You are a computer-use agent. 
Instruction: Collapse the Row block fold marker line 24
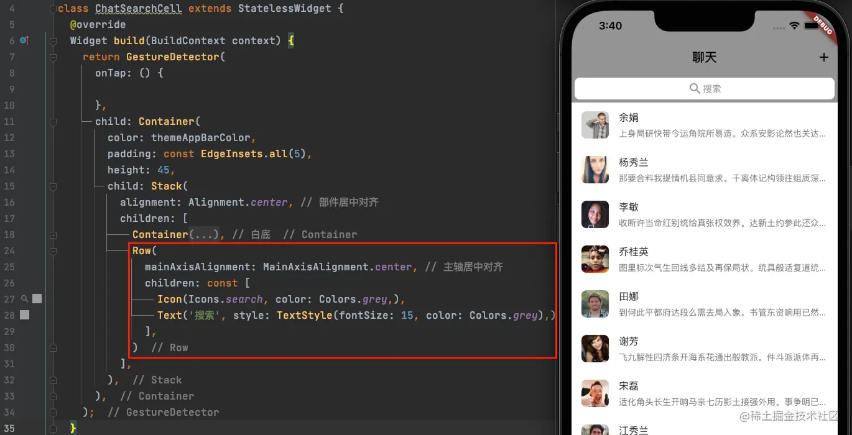pos(53,251)
